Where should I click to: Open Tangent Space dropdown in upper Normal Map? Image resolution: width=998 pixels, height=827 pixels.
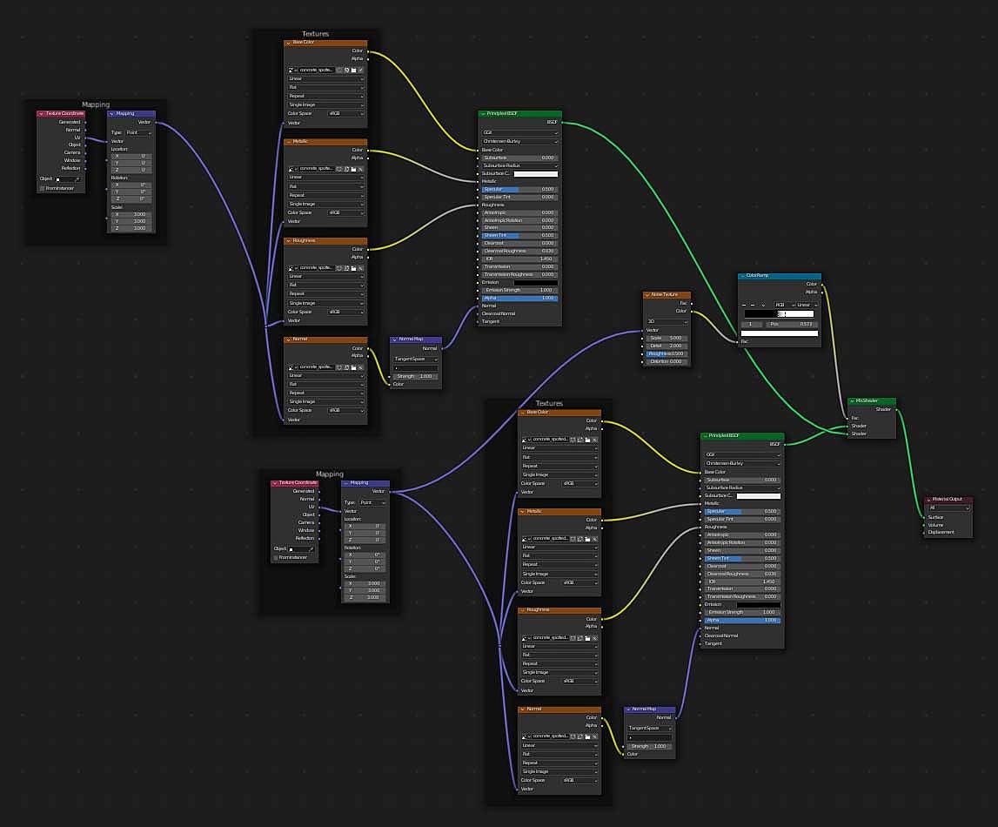coord(416,359)
